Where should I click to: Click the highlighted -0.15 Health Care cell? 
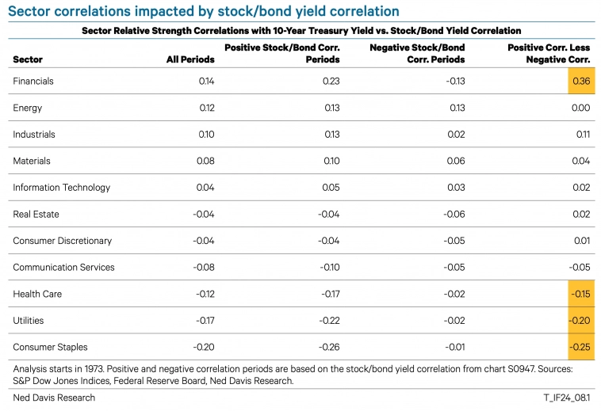pos(581,294)
